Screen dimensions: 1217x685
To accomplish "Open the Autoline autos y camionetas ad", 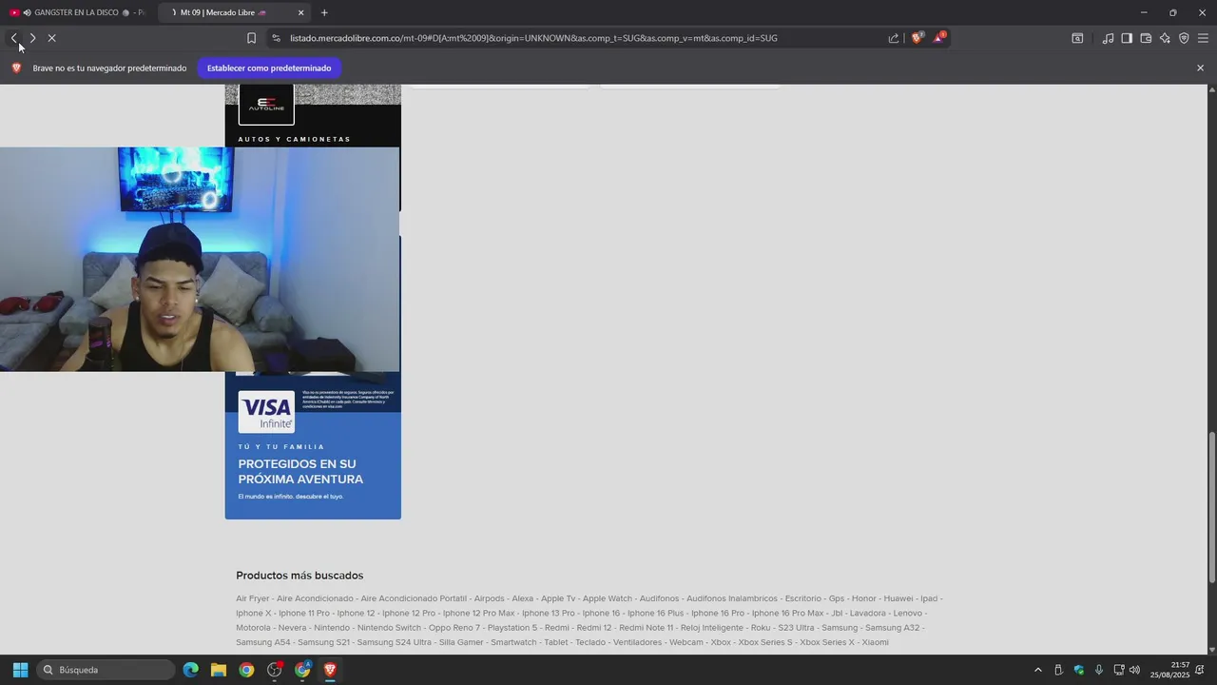I will tap(313, 116).
